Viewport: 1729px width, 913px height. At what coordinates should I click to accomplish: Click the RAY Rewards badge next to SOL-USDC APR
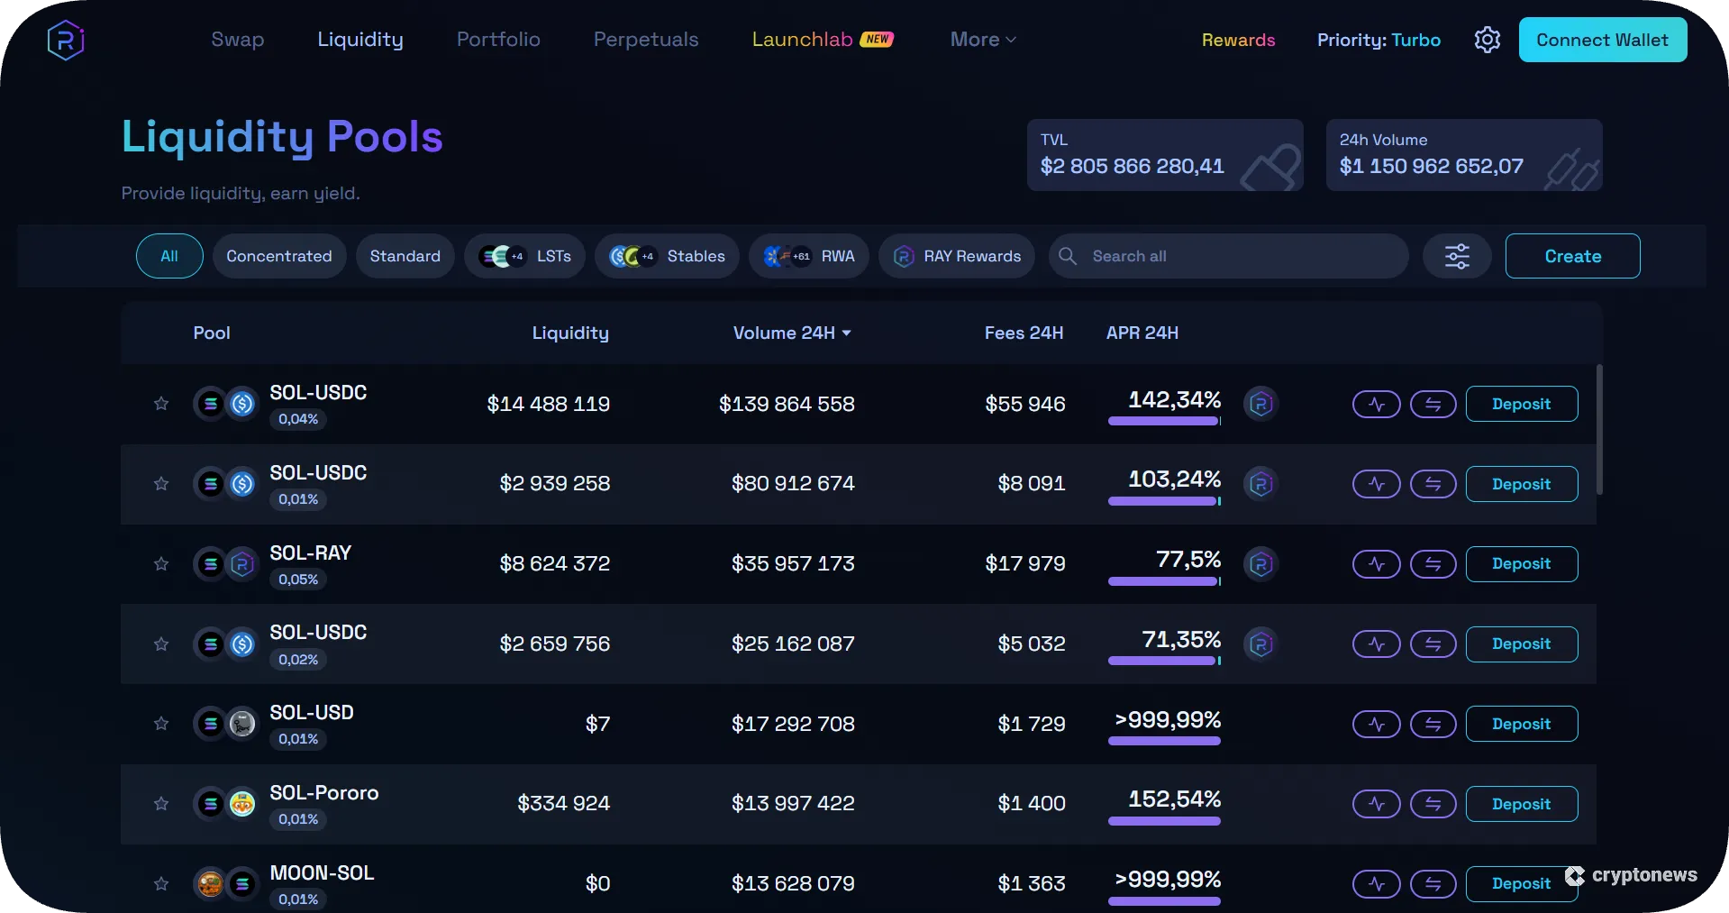(1260, 404)
